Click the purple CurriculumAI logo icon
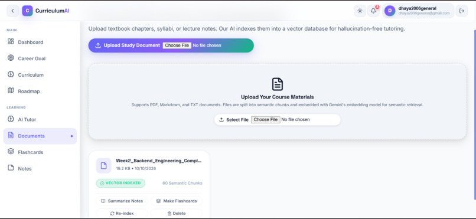Screen dimensions: 476x219 click(27, 11)
